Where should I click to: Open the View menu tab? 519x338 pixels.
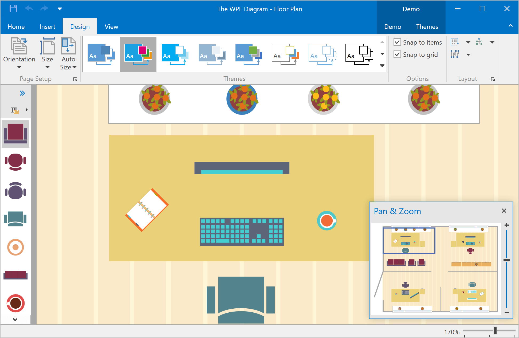click(x=111, y=26)
